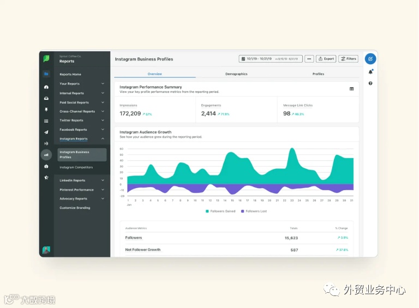Image resolution: width=419 pixels, height=308 pixels.
Task: Click the user profile avatar
Action: (46, 250)
